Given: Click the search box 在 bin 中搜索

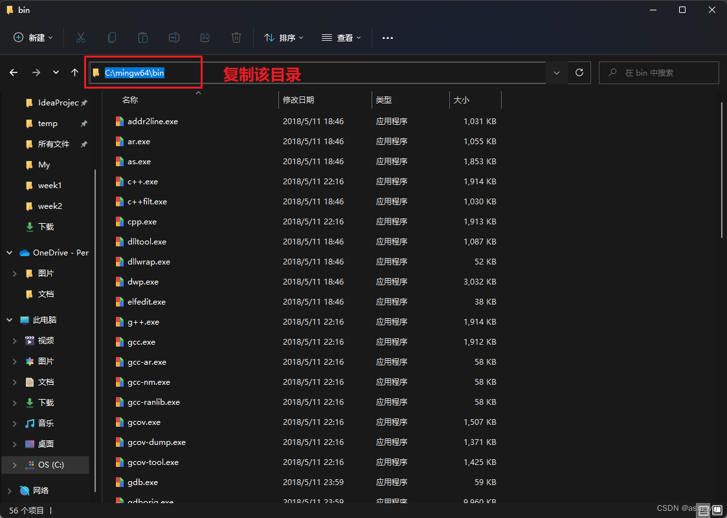Looking at the screenshot, I should tap(658, 72).
